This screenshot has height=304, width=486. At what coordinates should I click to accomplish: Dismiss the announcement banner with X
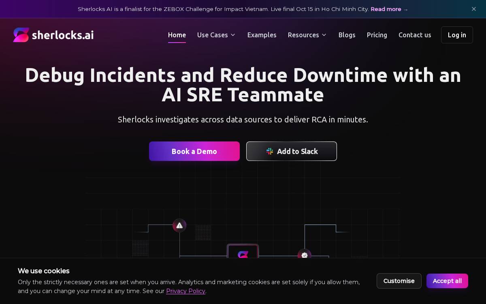click(474, 9)
